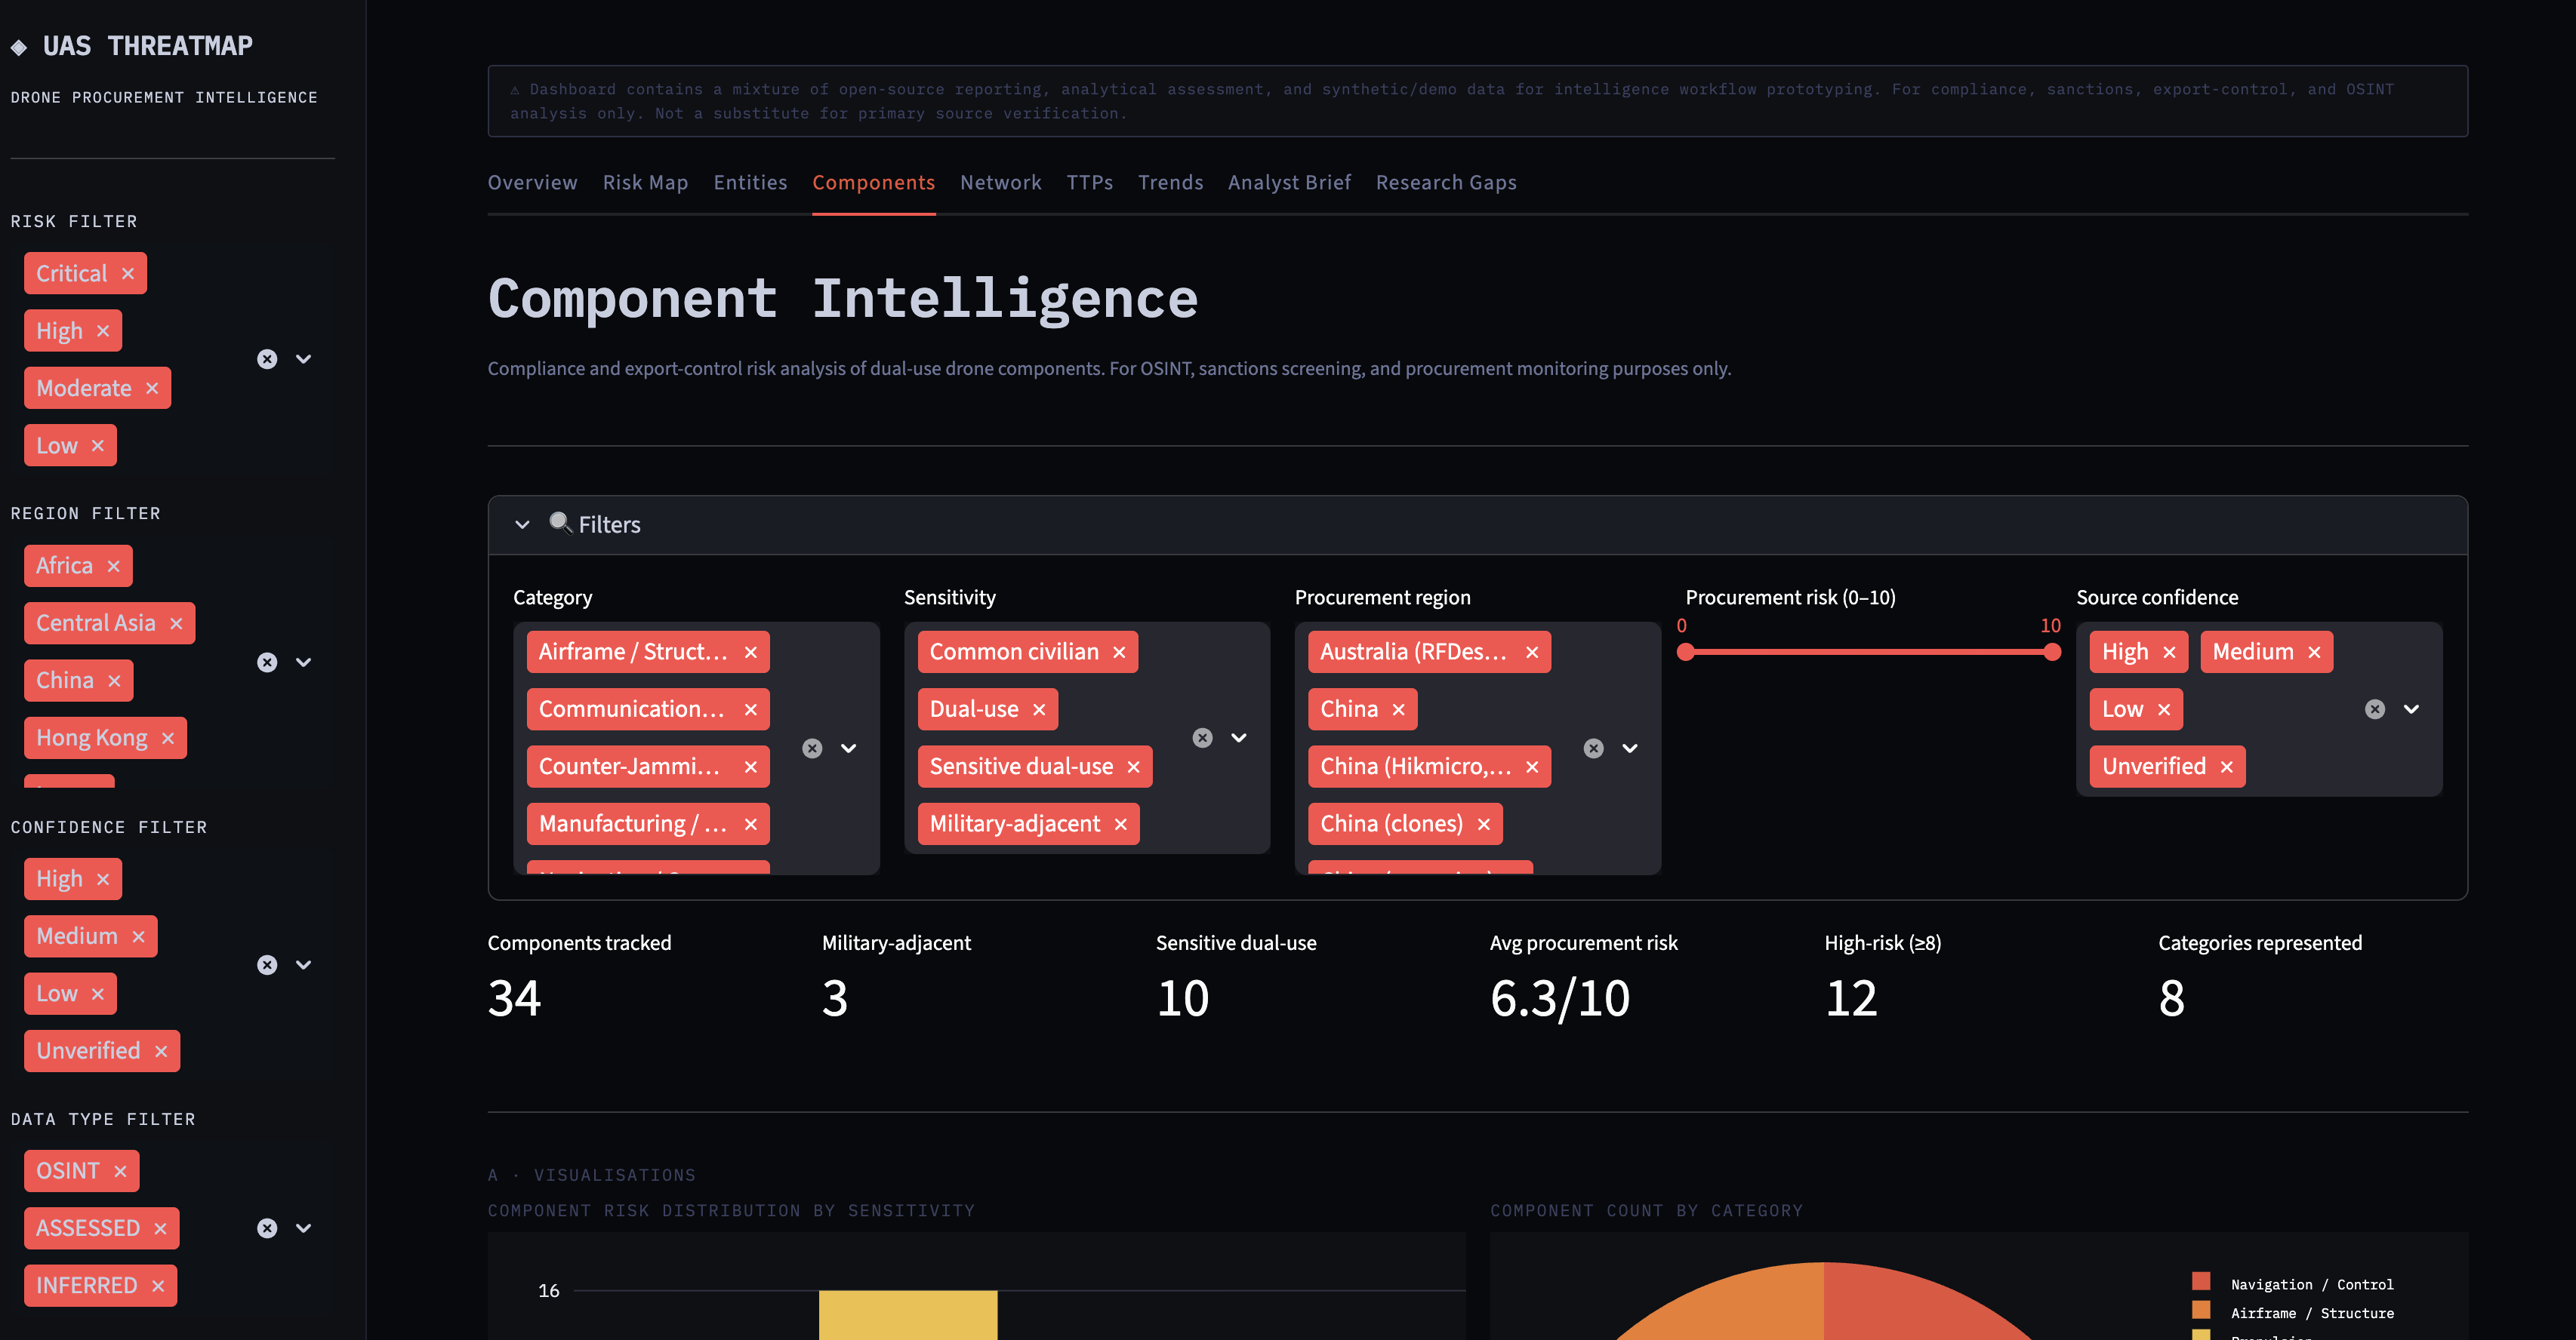Remove the Unverified source confidence tag
Screen dimensions: 2576x1340
[x=2227, y=767]
